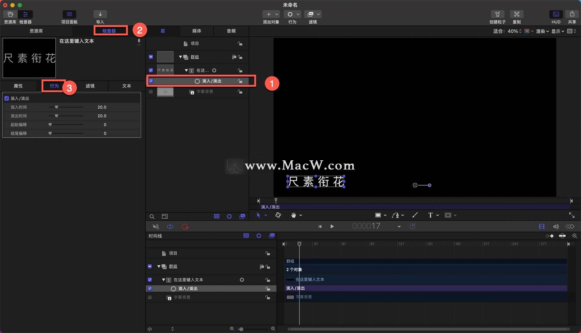This screenshot has width=581, height=333.
Task: Toggle the 淡入/淡出 checkbox in Layers list
Action: [151, 81]
